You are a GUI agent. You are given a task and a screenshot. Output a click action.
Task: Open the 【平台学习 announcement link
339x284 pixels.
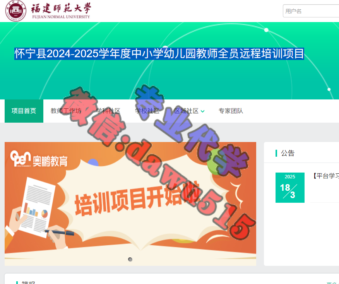pos(326,176)
